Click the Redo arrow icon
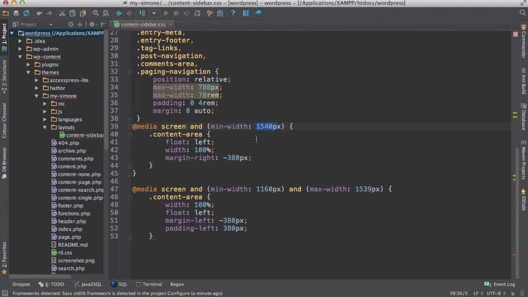 (x=49, y=13)
